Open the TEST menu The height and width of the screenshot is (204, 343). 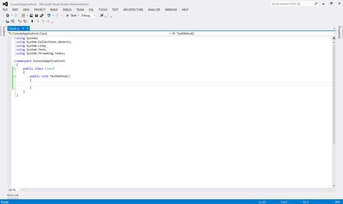click(115, 10)
